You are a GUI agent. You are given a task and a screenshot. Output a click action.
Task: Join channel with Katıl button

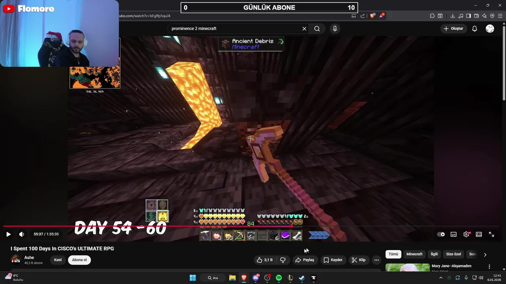[x=58, y=260]
